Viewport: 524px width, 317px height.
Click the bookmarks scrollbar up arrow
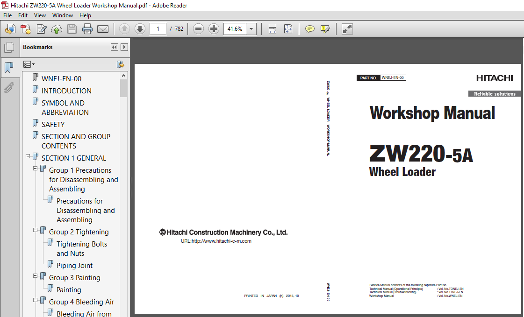pyautogui.click(x=124, y=76)
